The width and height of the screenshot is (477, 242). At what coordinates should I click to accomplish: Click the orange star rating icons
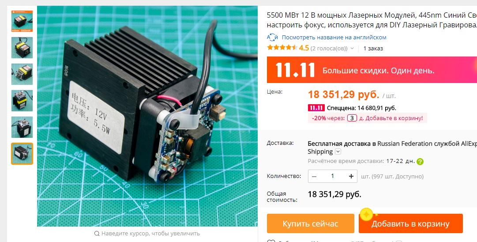pos(282,48)
